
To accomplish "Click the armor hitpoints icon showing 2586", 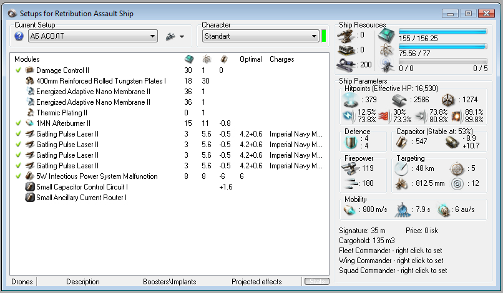I will pyautogui.click(x=399, y=100).
